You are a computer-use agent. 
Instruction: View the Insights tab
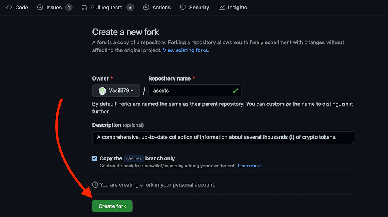(x=233, y=8)
